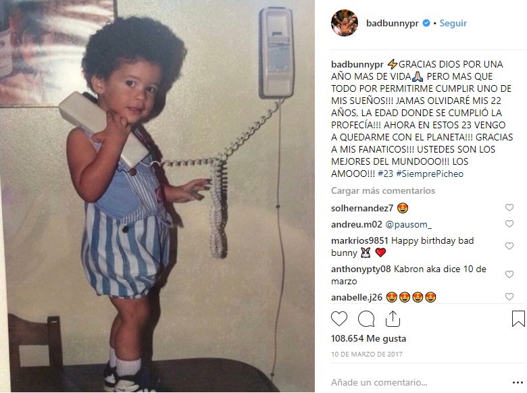527x393 pixels.
Task: Share the post via the share icon
Action: [x=393, y=319]
